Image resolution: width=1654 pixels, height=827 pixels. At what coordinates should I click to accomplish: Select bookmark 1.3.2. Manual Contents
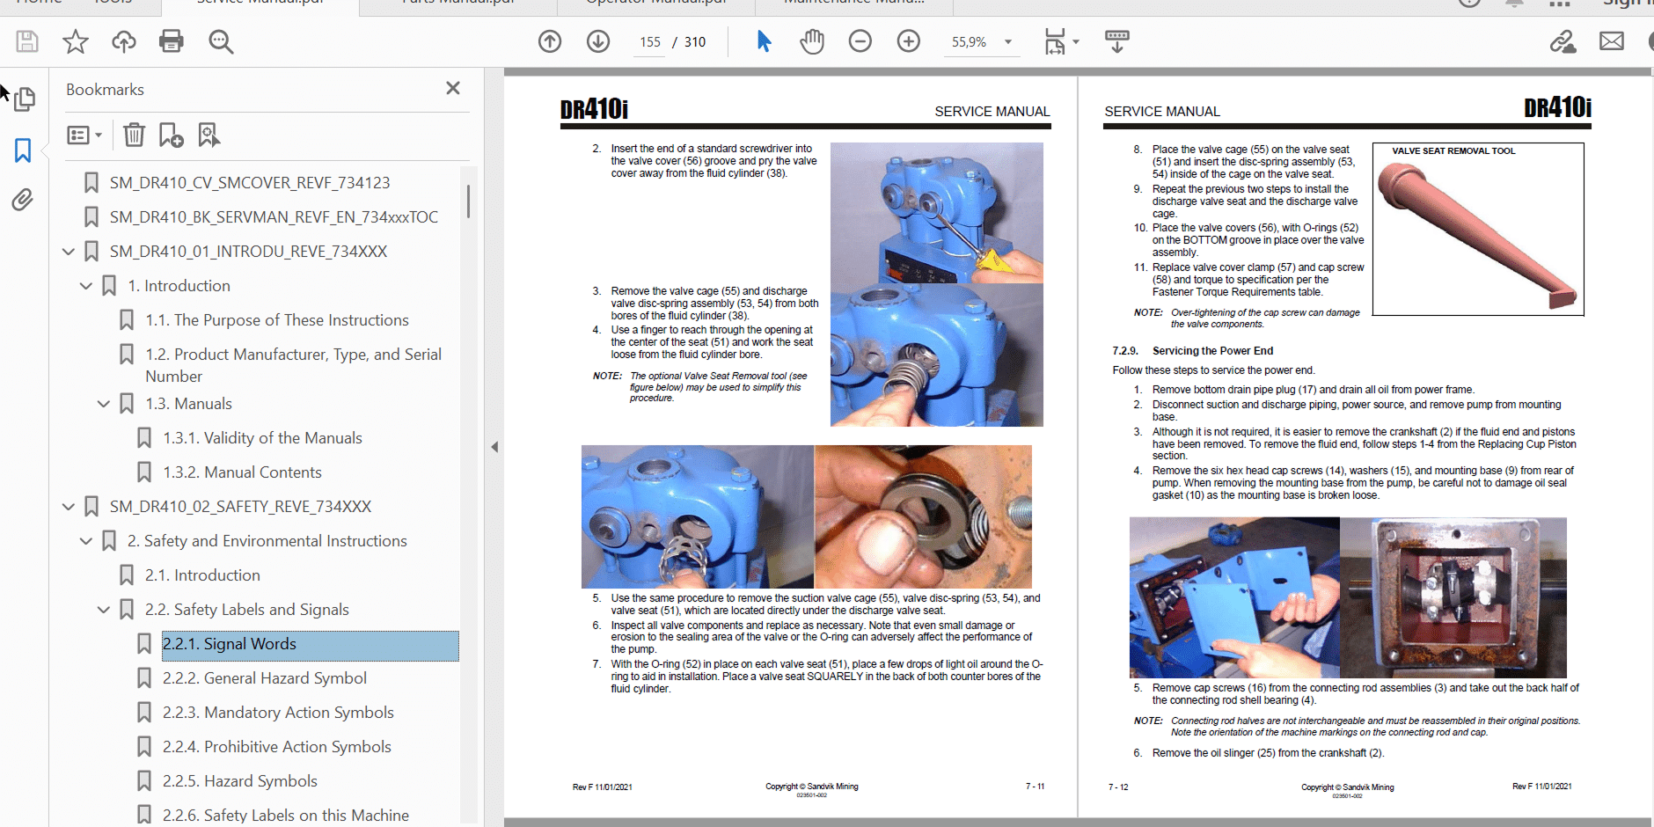(x=242, y=472)
